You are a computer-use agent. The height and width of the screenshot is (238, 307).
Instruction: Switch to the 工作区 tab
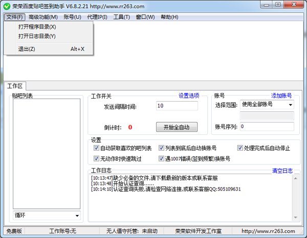point(15,86)
